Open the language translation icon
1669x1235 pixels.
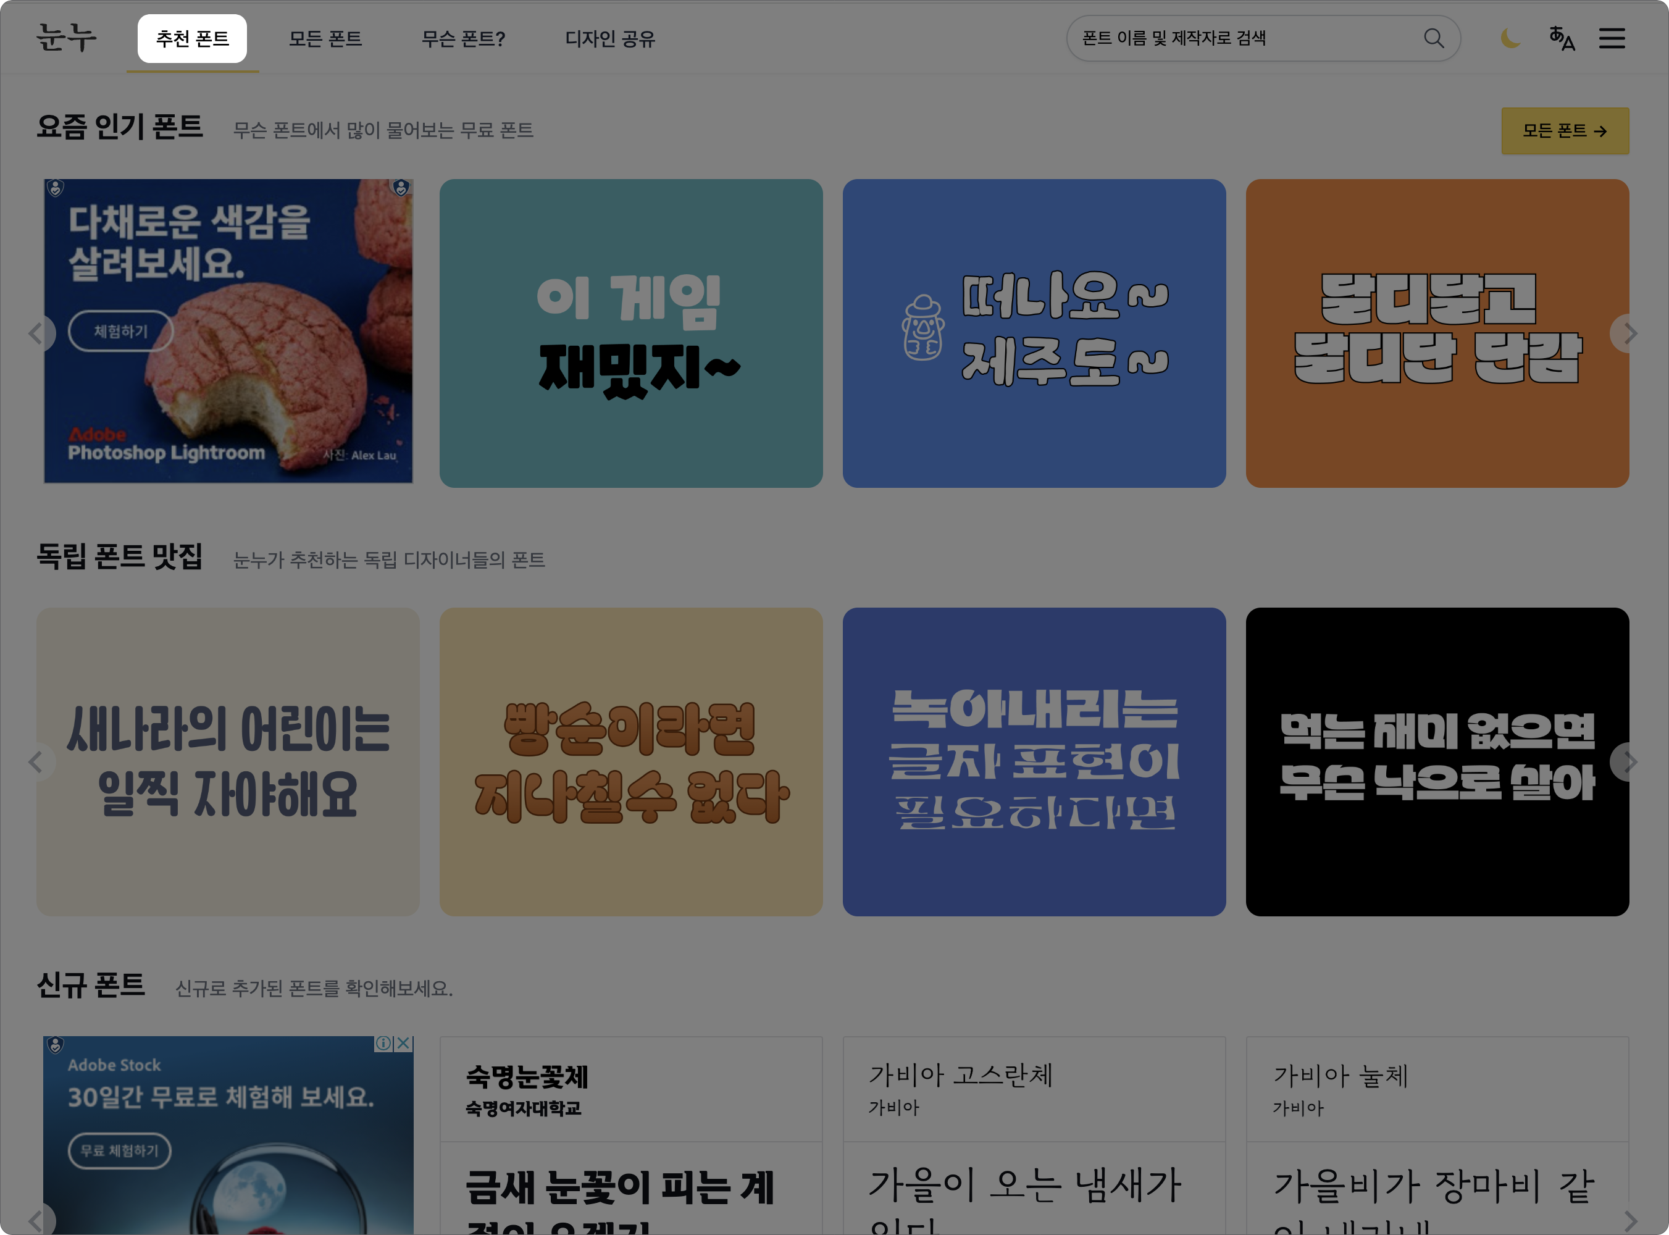1562,38
